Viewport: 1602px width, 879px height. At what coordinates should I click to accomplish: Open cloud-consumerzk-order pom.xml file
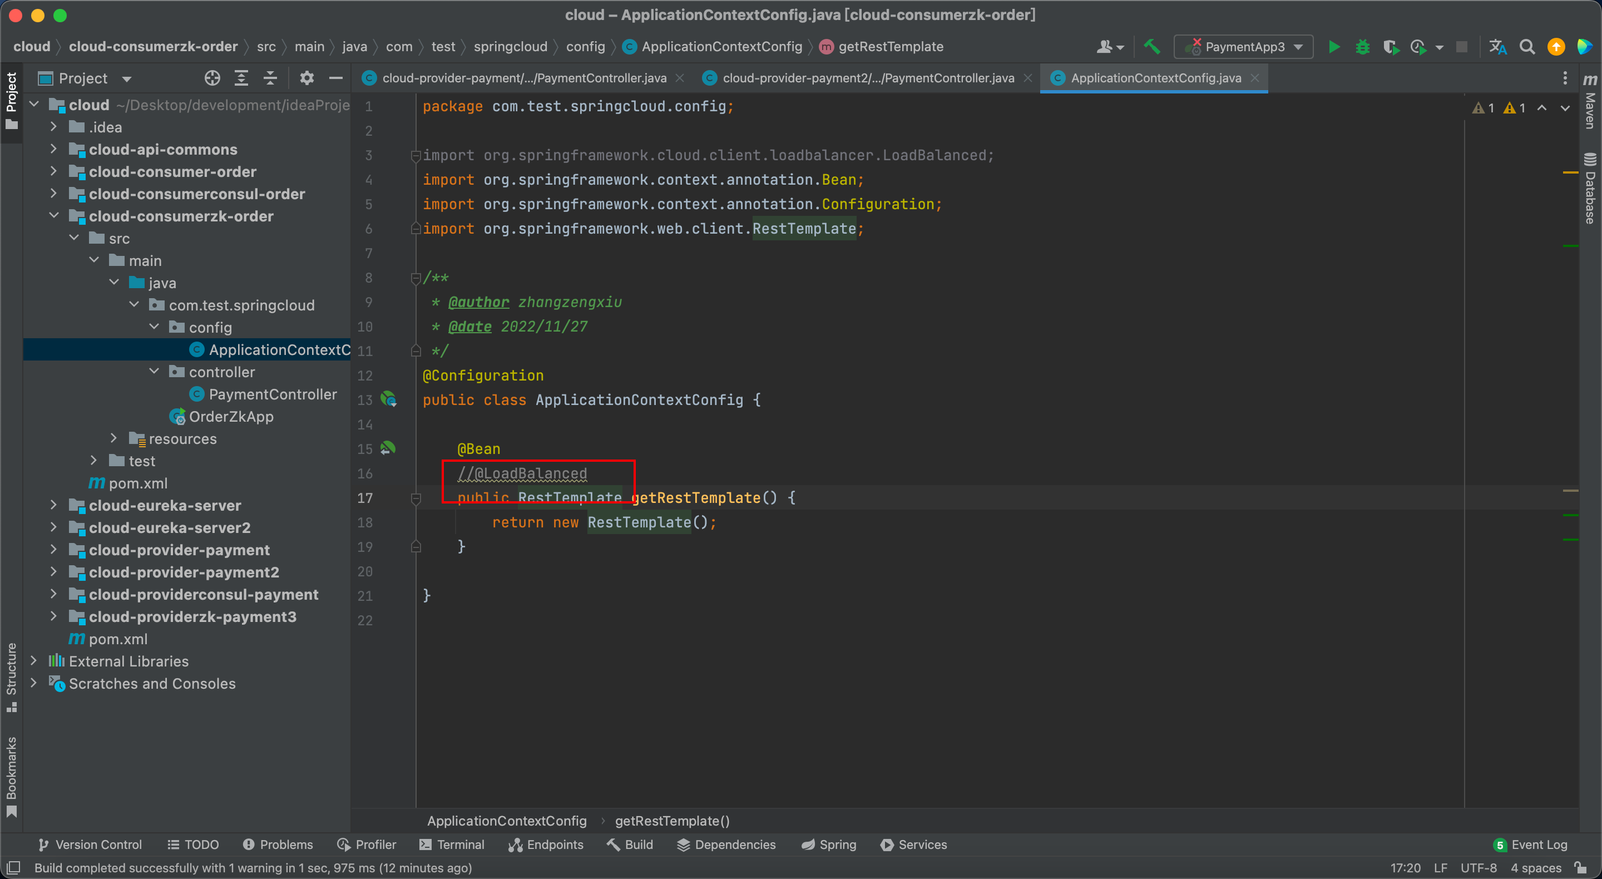128,483
